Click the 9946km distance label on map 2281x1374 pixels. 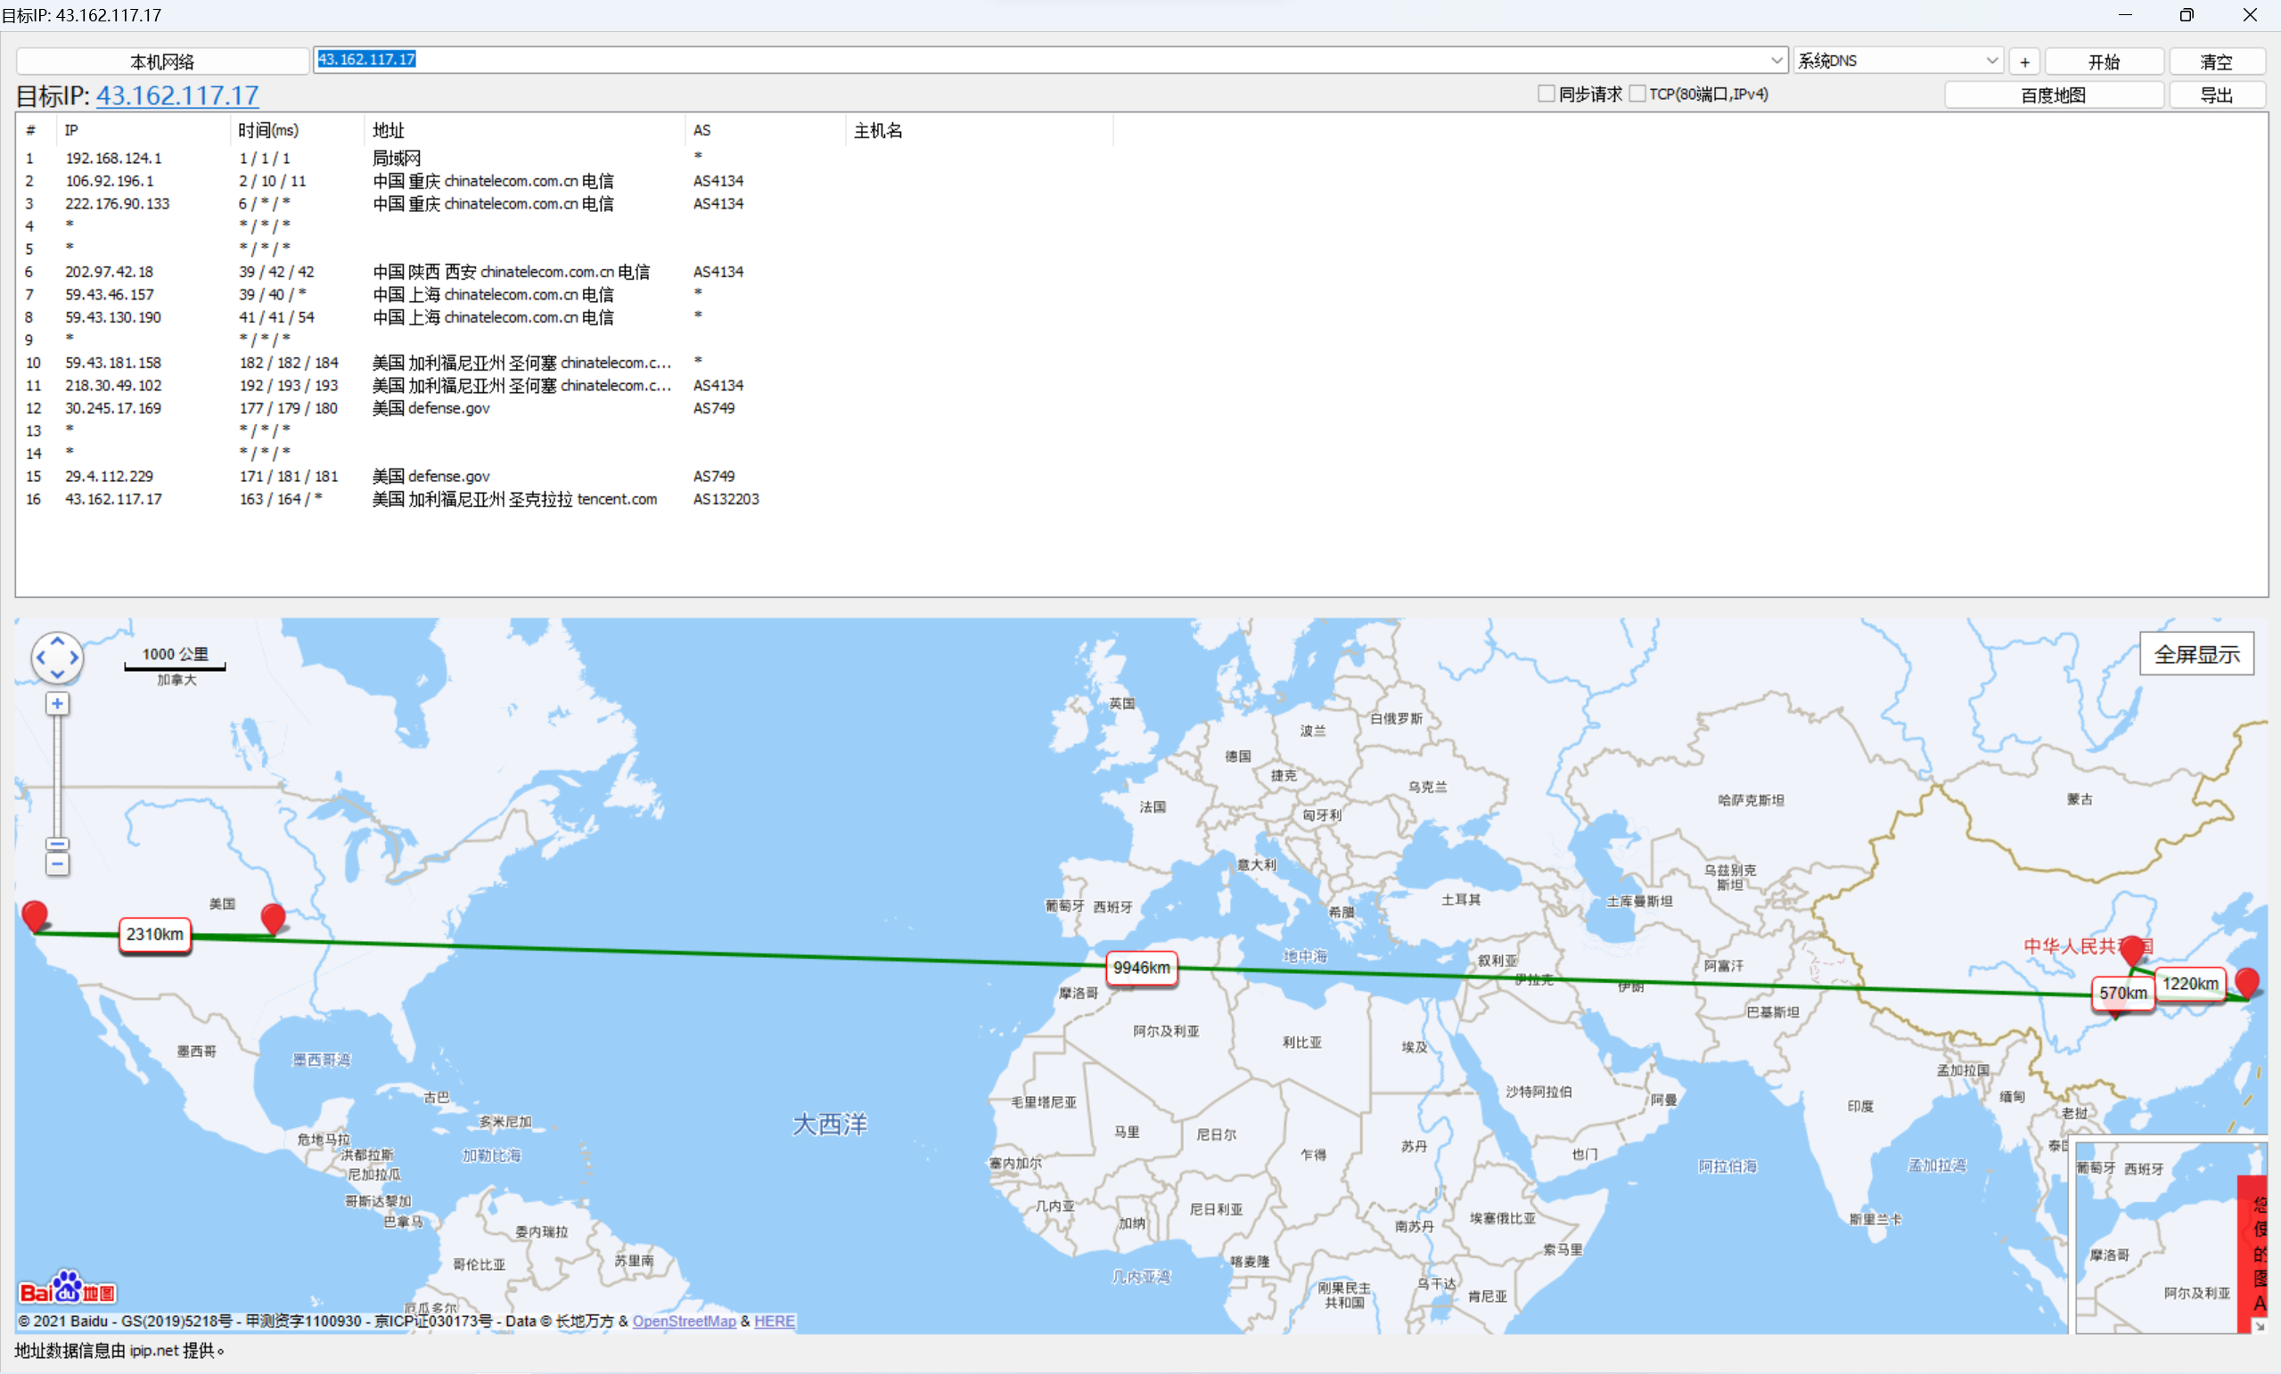point(1141,968)
